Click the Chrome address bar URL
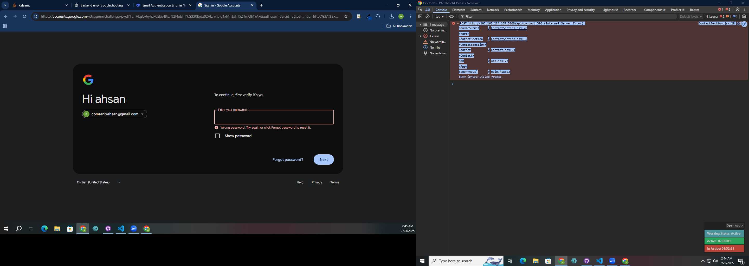The image size is (749, 266). coord(189,17)
